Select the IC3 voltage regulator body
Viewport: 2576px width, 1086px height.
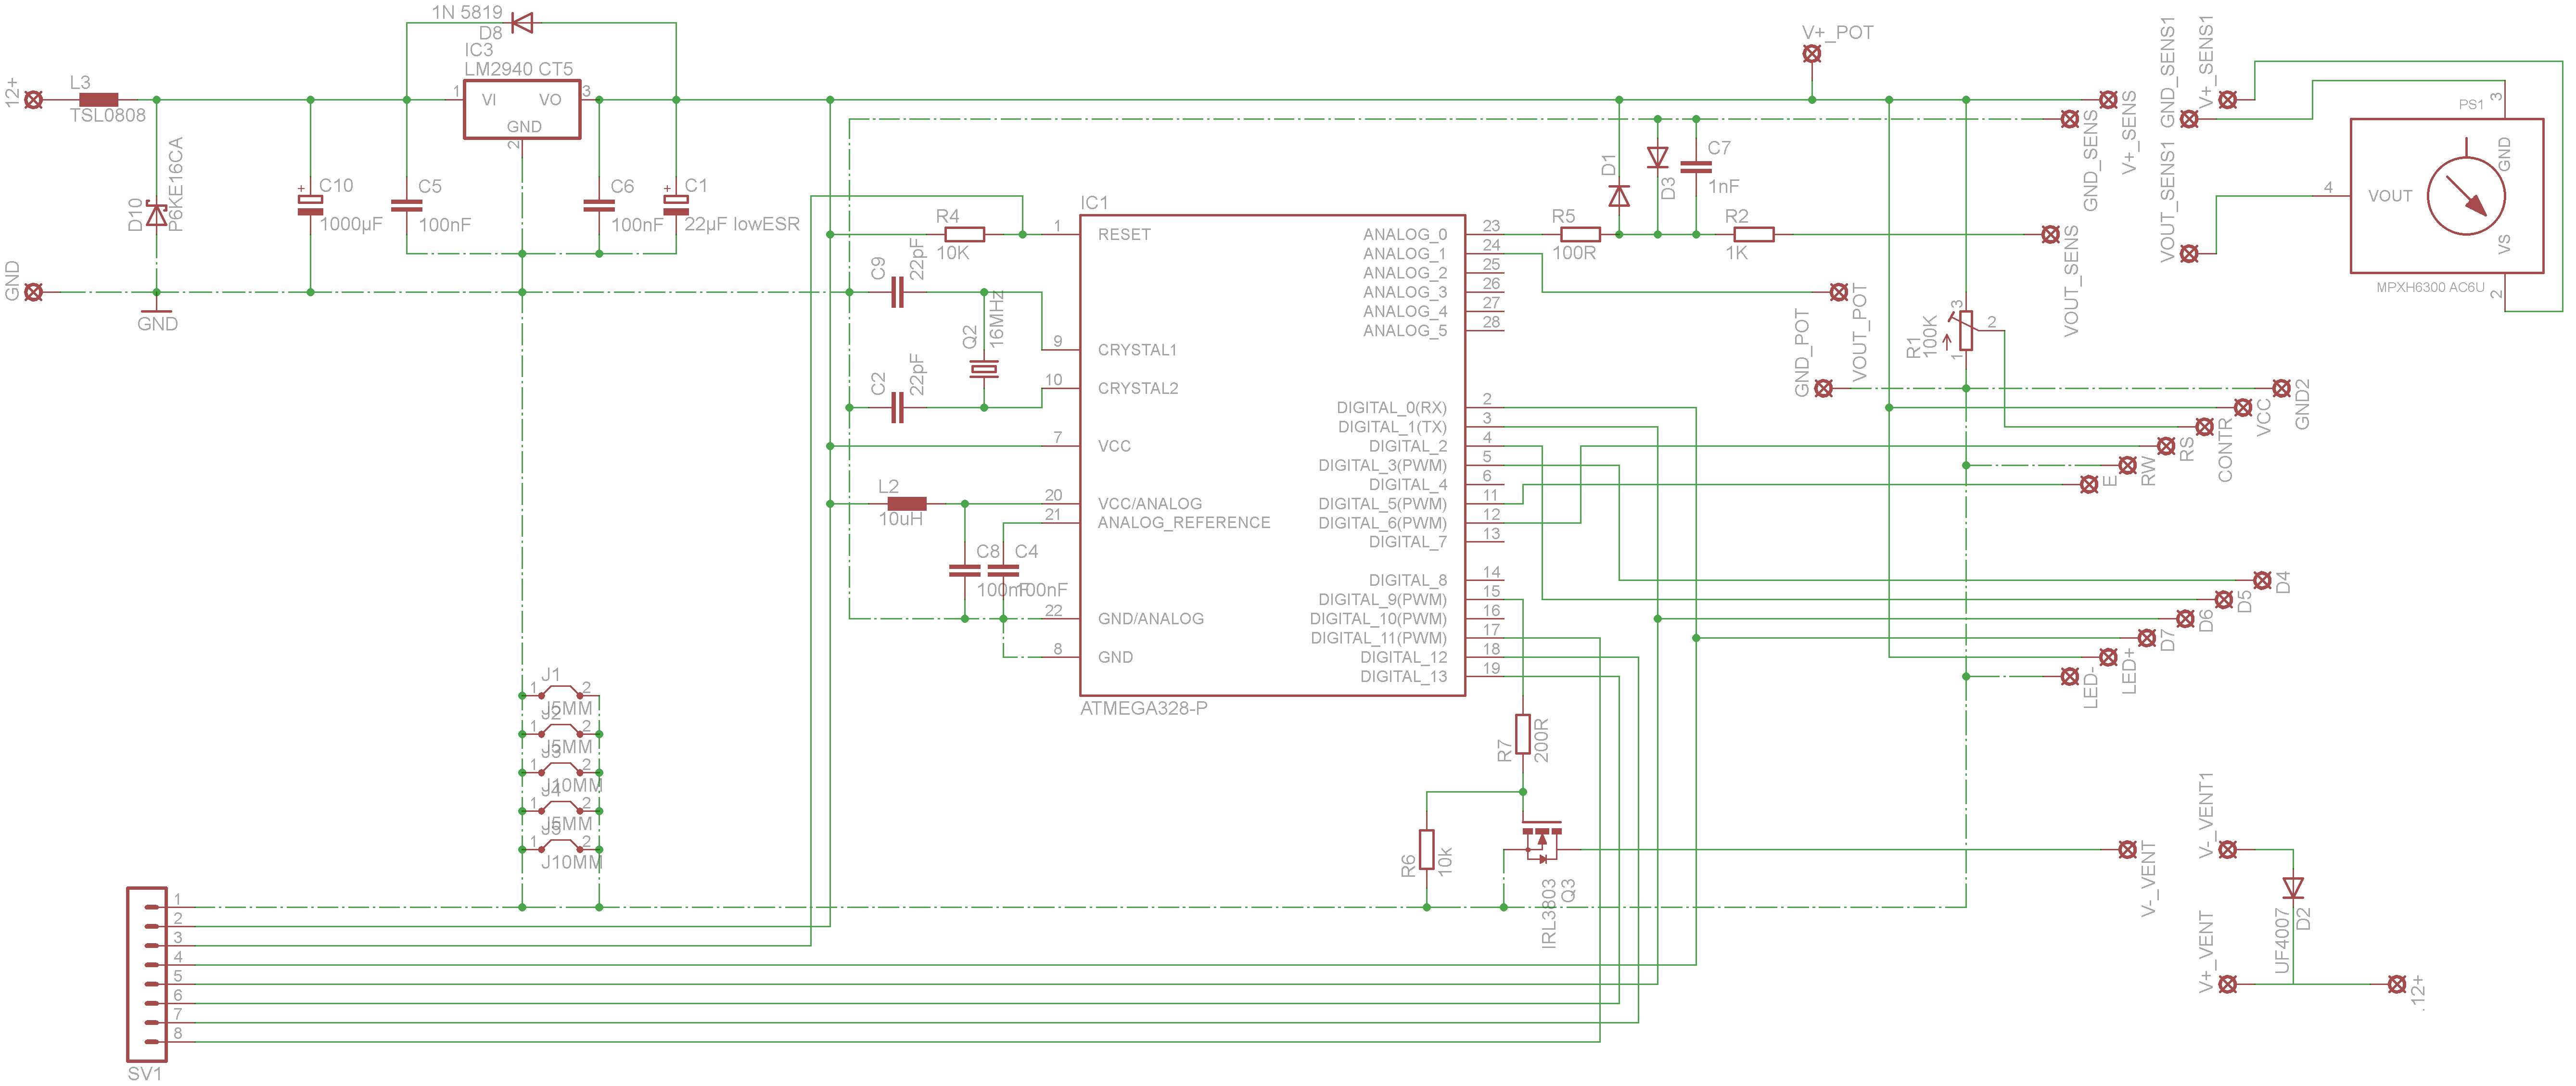522,110
